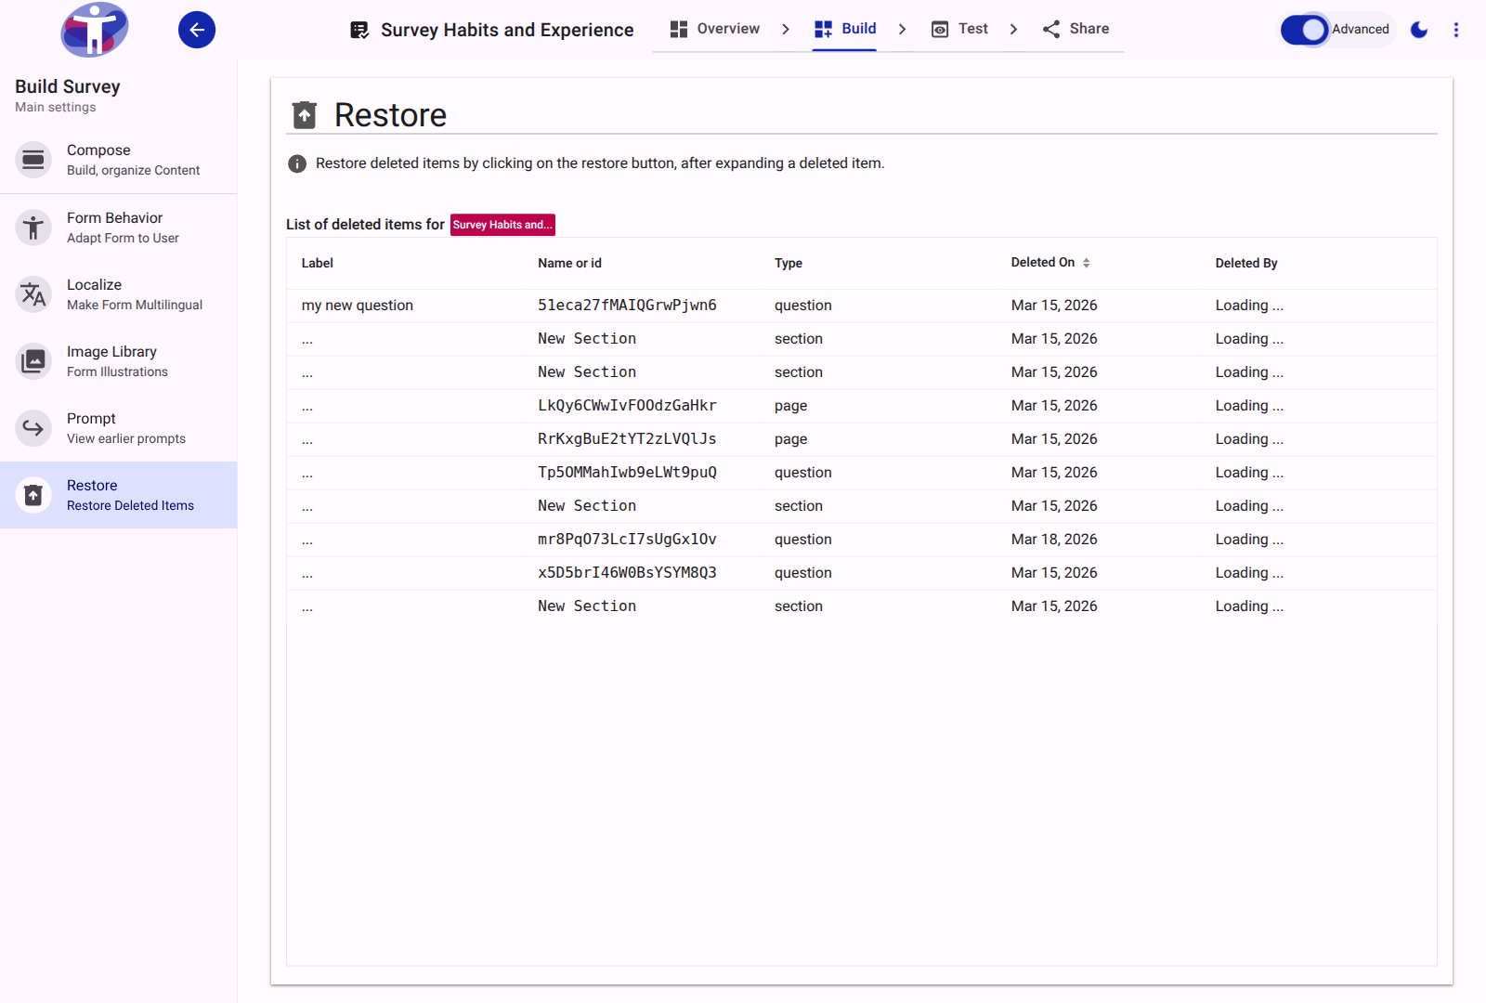Open the Share tab
The height and width of the screenshot is (1003, 1486).
pos(1075,29)
